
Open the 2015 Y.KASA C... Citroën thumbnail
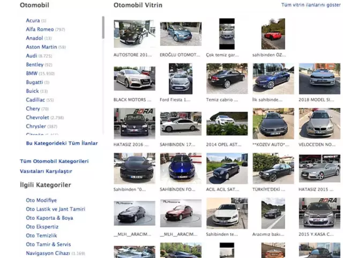(x=319, y=213)
